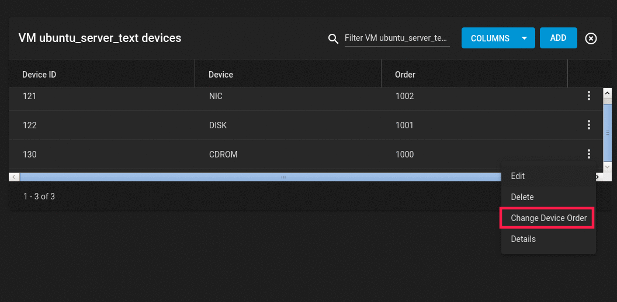Focus the Filter VM devices search field
Image resolution: width=617 pixels, height=302 pixels.
[x=397, y=38]
